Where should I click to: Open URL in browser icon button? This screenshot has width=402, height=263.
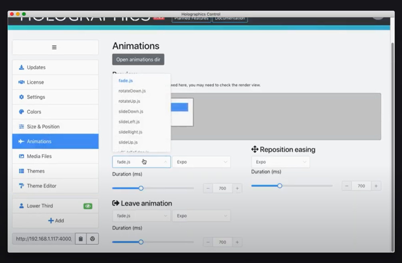point(93,239)
